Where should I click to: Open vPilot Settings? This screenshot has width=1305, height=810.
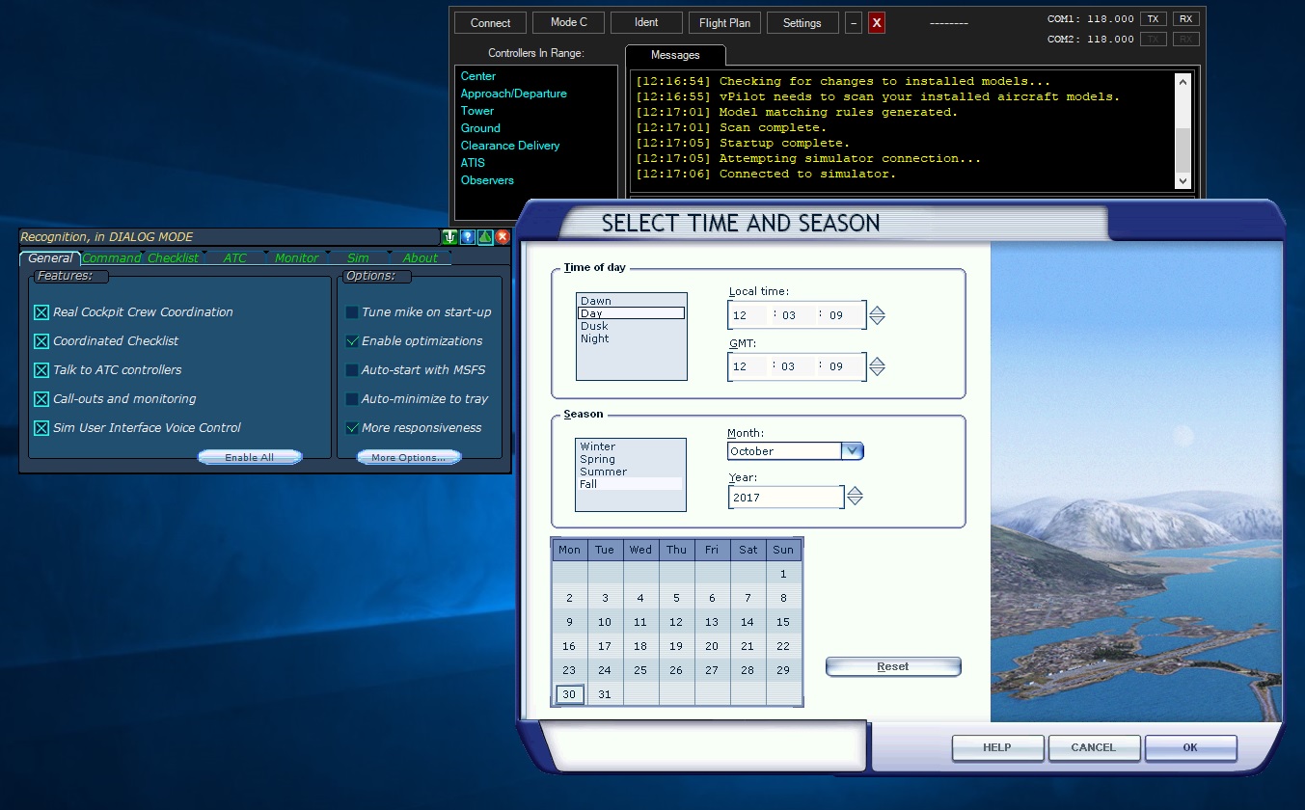(802, 23)
